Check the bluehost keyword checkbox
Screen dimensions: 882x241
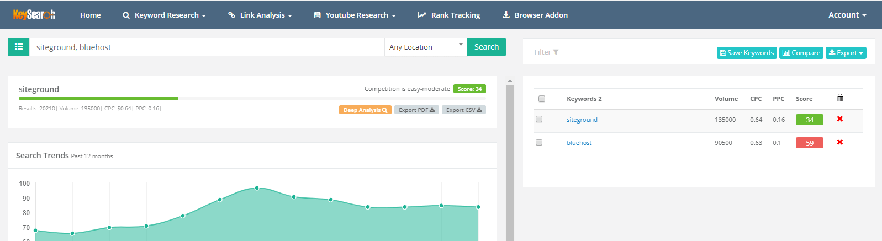coord(539,142)
